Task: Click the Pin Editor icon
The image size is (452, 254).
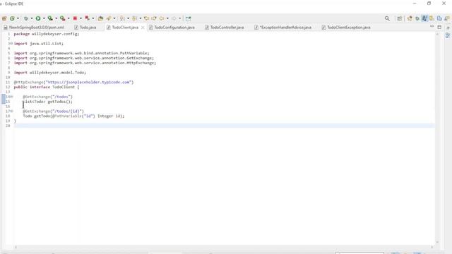Action: click(189, 18)
